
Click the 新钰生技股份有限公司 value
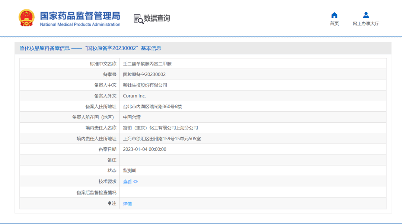tap(145, 85)
